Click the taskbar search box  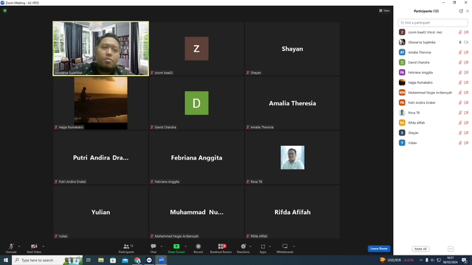click(x=47, y=260)
